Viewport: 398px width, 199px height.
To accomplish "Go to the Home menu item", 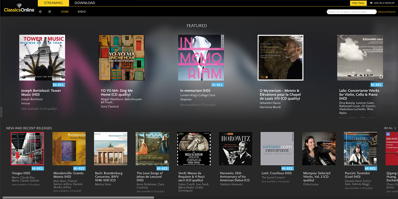I will (x=65, y=12).
